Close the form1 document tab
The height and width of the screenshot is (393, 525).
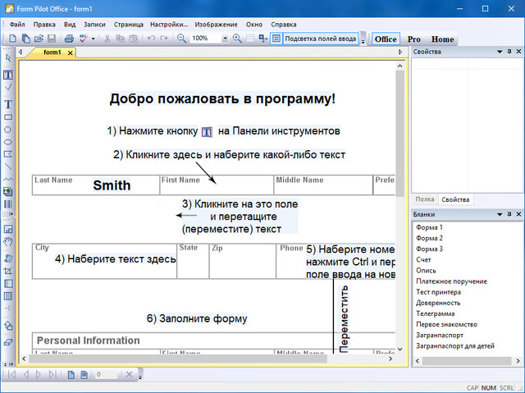click(70, 53)
